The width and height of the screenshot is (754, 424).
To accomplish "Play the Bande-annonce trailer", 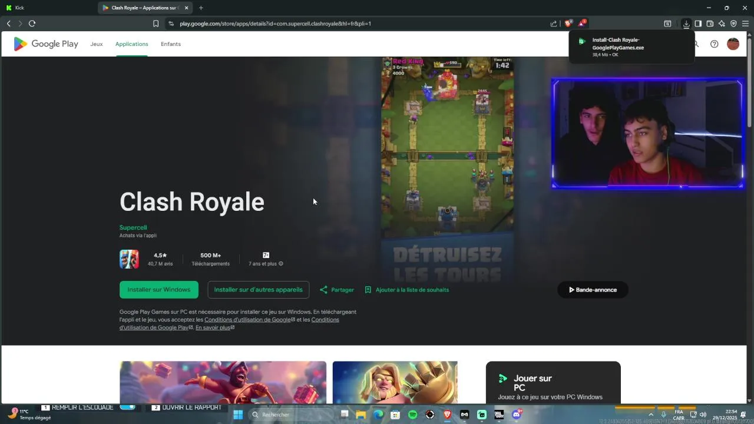I will tap(593, 290).
